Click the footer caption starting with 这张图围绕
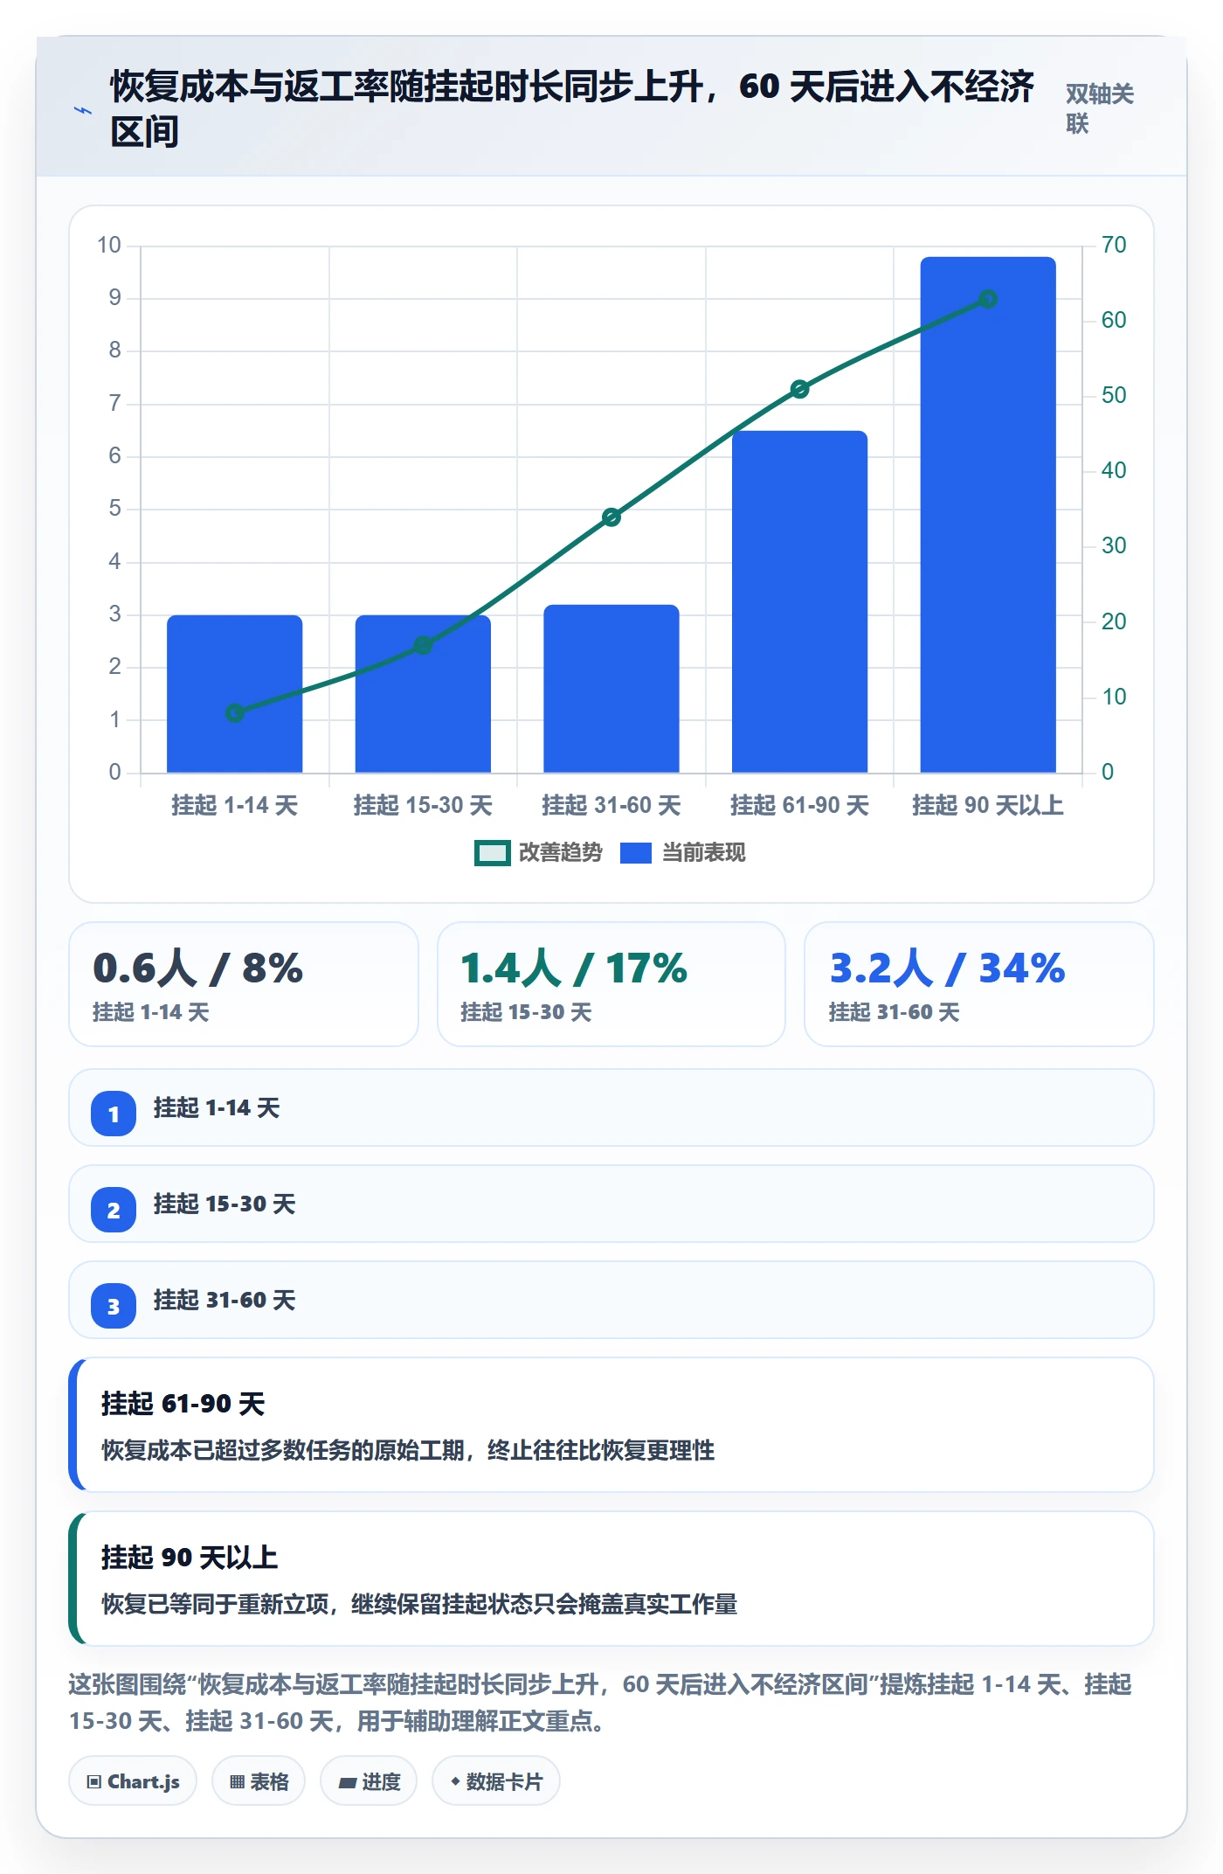 (x=600, y=1703)
